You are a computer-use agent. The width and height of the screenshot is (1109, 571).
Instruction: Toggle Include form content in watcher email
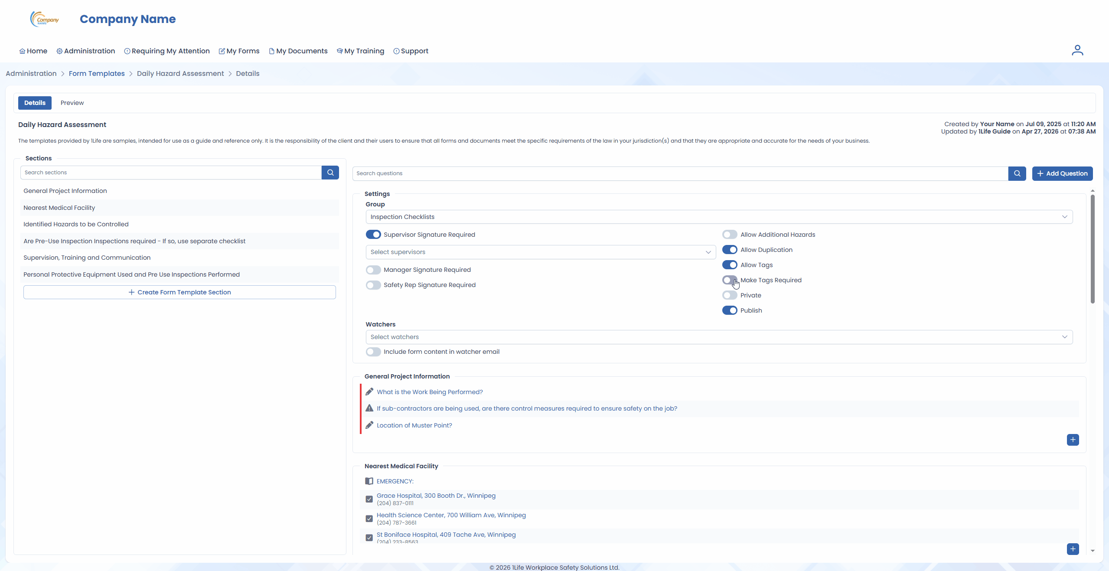(373, 352)
